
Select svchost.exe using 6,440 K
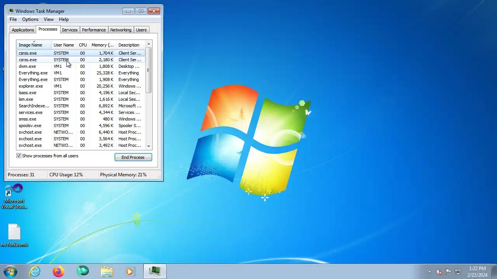(x=81, y=132)
